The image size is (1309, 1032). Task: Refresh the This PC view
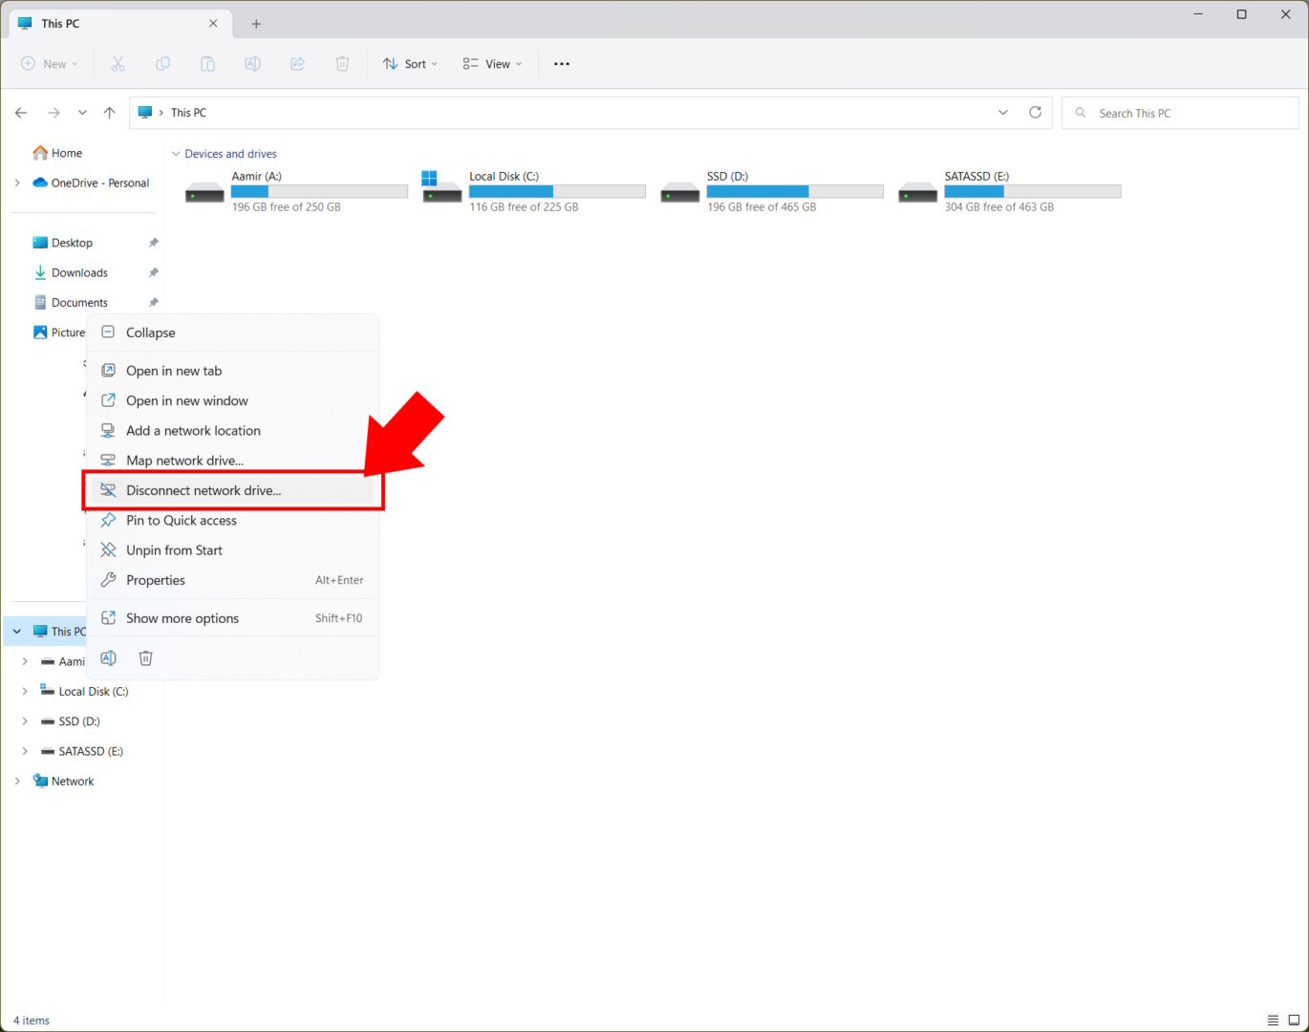(x=1035, y=113)
